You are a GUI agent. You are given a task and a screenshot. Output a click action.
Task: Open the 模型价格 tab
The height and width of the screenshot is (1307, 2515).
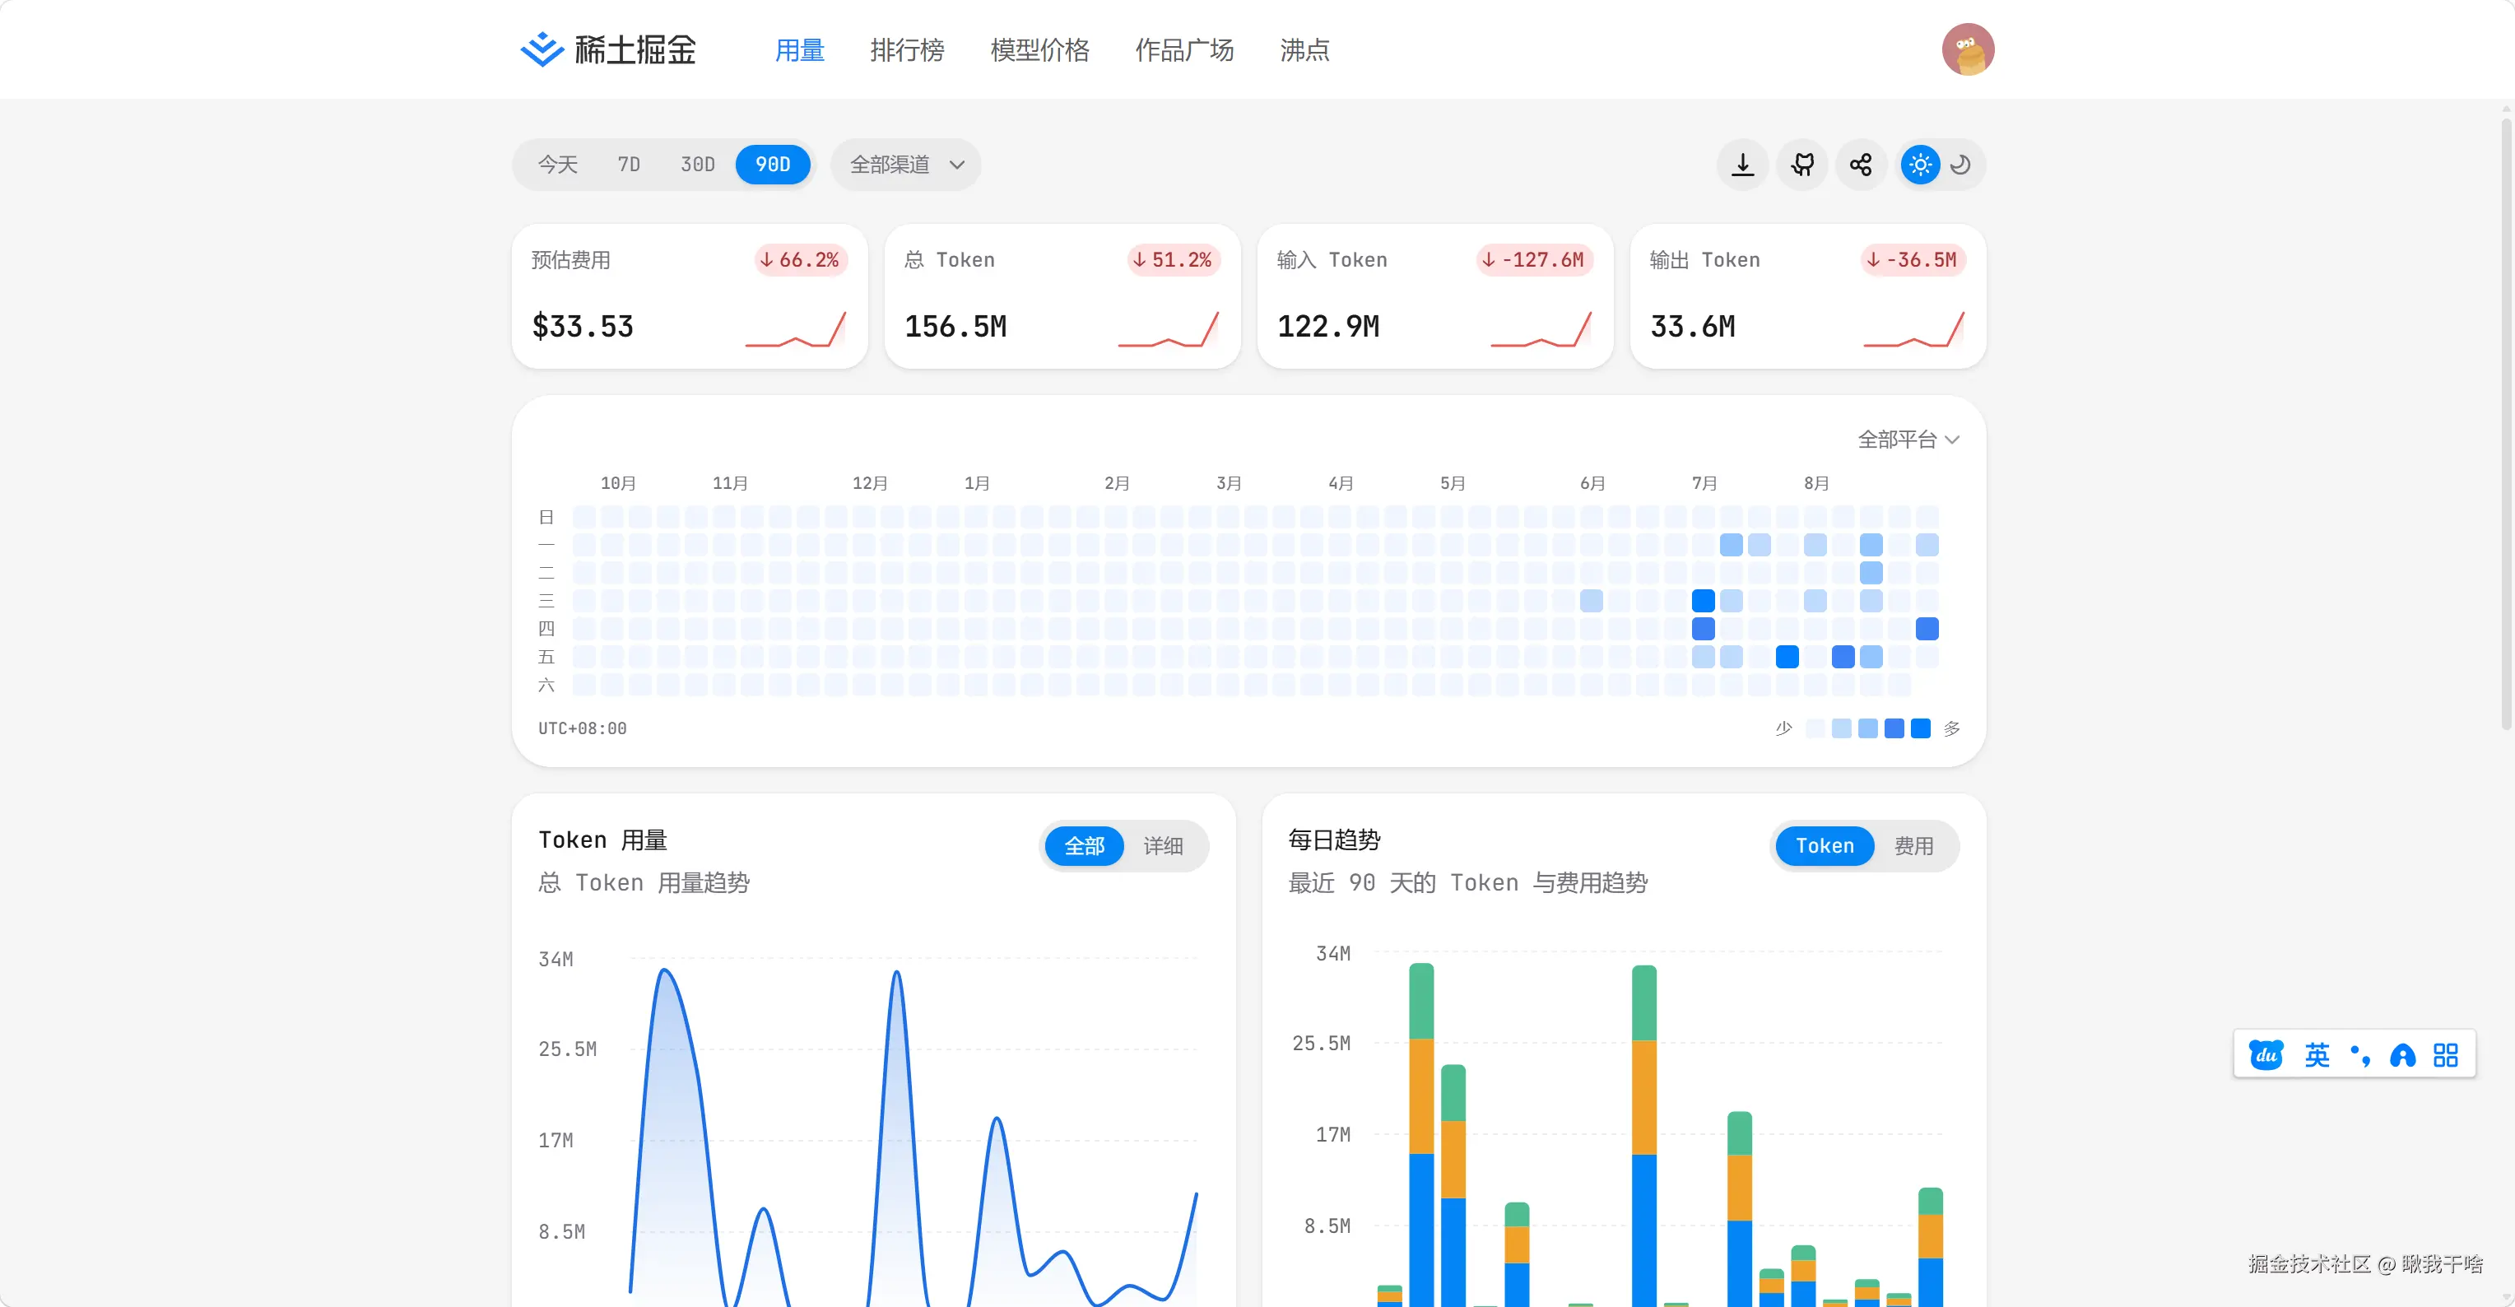tap(1039, 49)
